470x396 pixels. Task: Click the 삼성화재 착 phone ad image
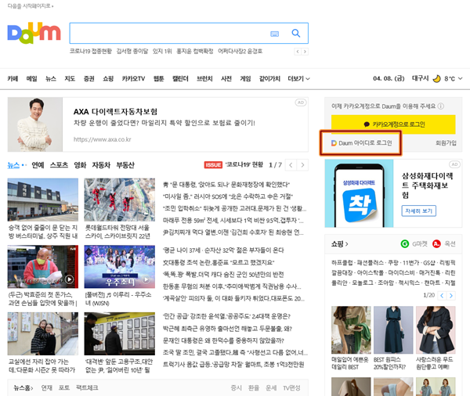point(359,193)
